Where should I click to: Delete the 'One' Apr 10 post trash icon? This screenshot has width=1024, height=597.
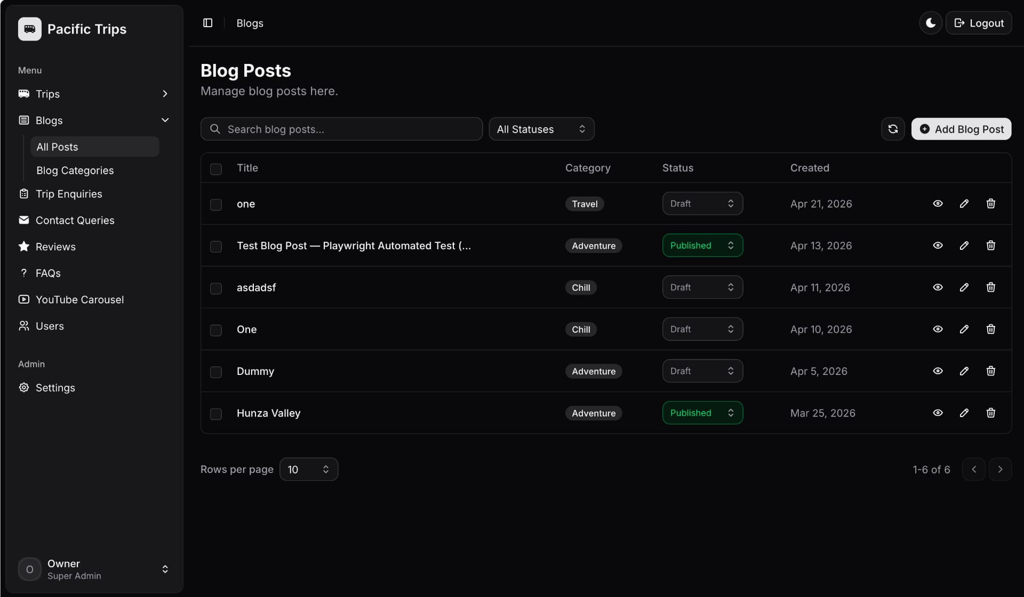pyautogui.click(x=990, y=329)
